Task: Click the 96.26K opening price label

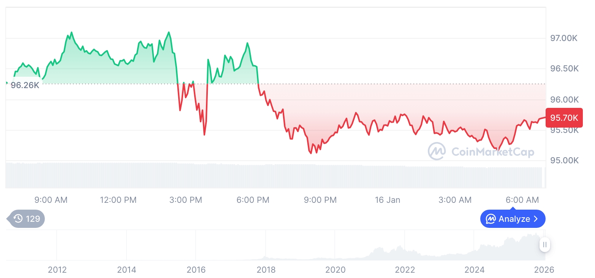Action: pyautogui.click(x=25, y=85)
